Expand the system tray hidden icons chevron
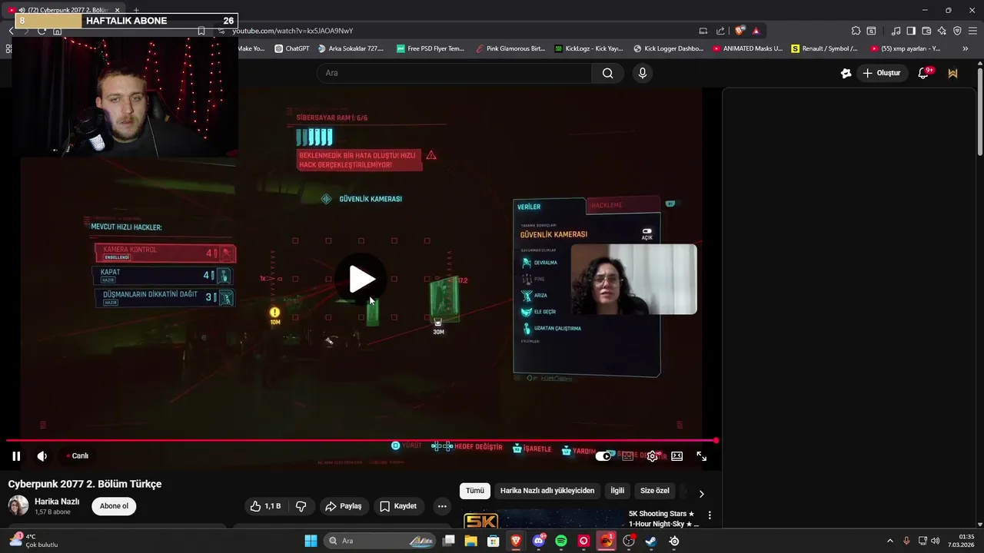 [890, 541]
